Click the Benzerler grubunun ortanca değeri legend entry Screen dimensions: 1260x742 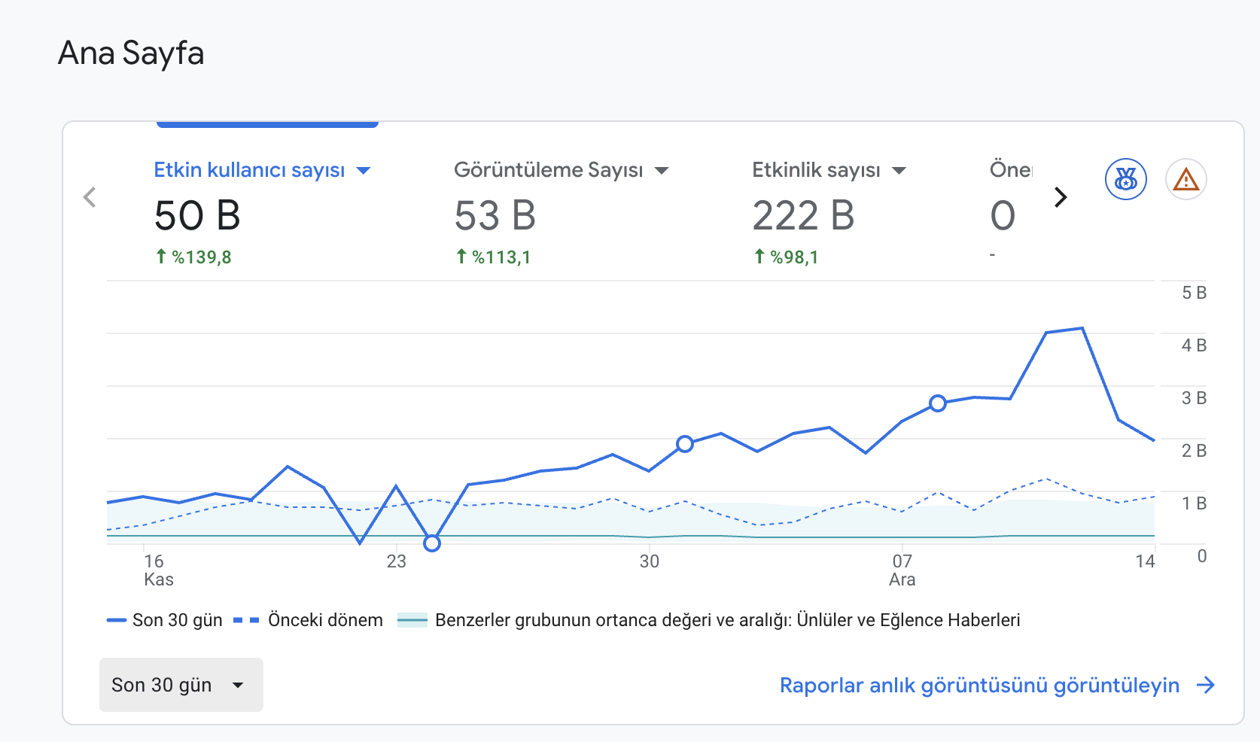(708, 620)
